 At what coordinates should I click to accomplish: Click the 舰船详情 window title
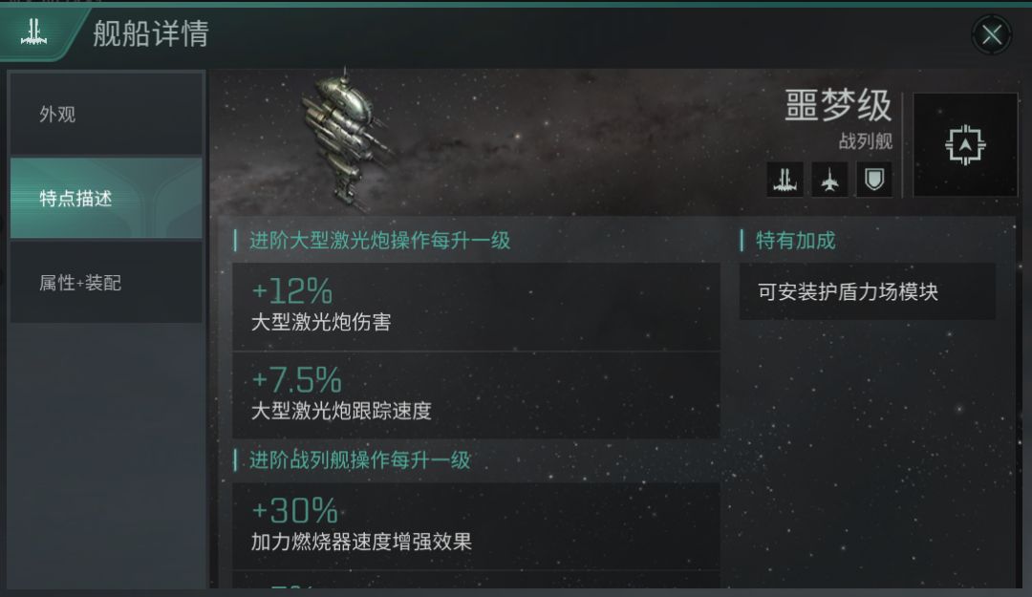[x=151, y=33]
